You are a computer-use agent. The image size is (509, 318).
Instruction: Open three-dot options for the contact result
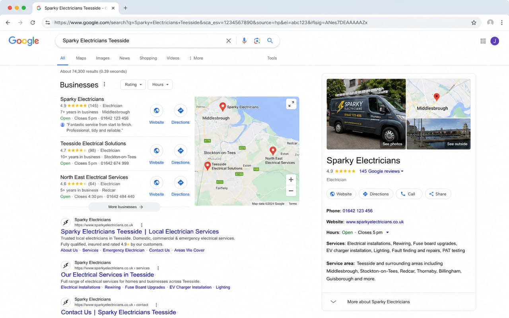156,305
